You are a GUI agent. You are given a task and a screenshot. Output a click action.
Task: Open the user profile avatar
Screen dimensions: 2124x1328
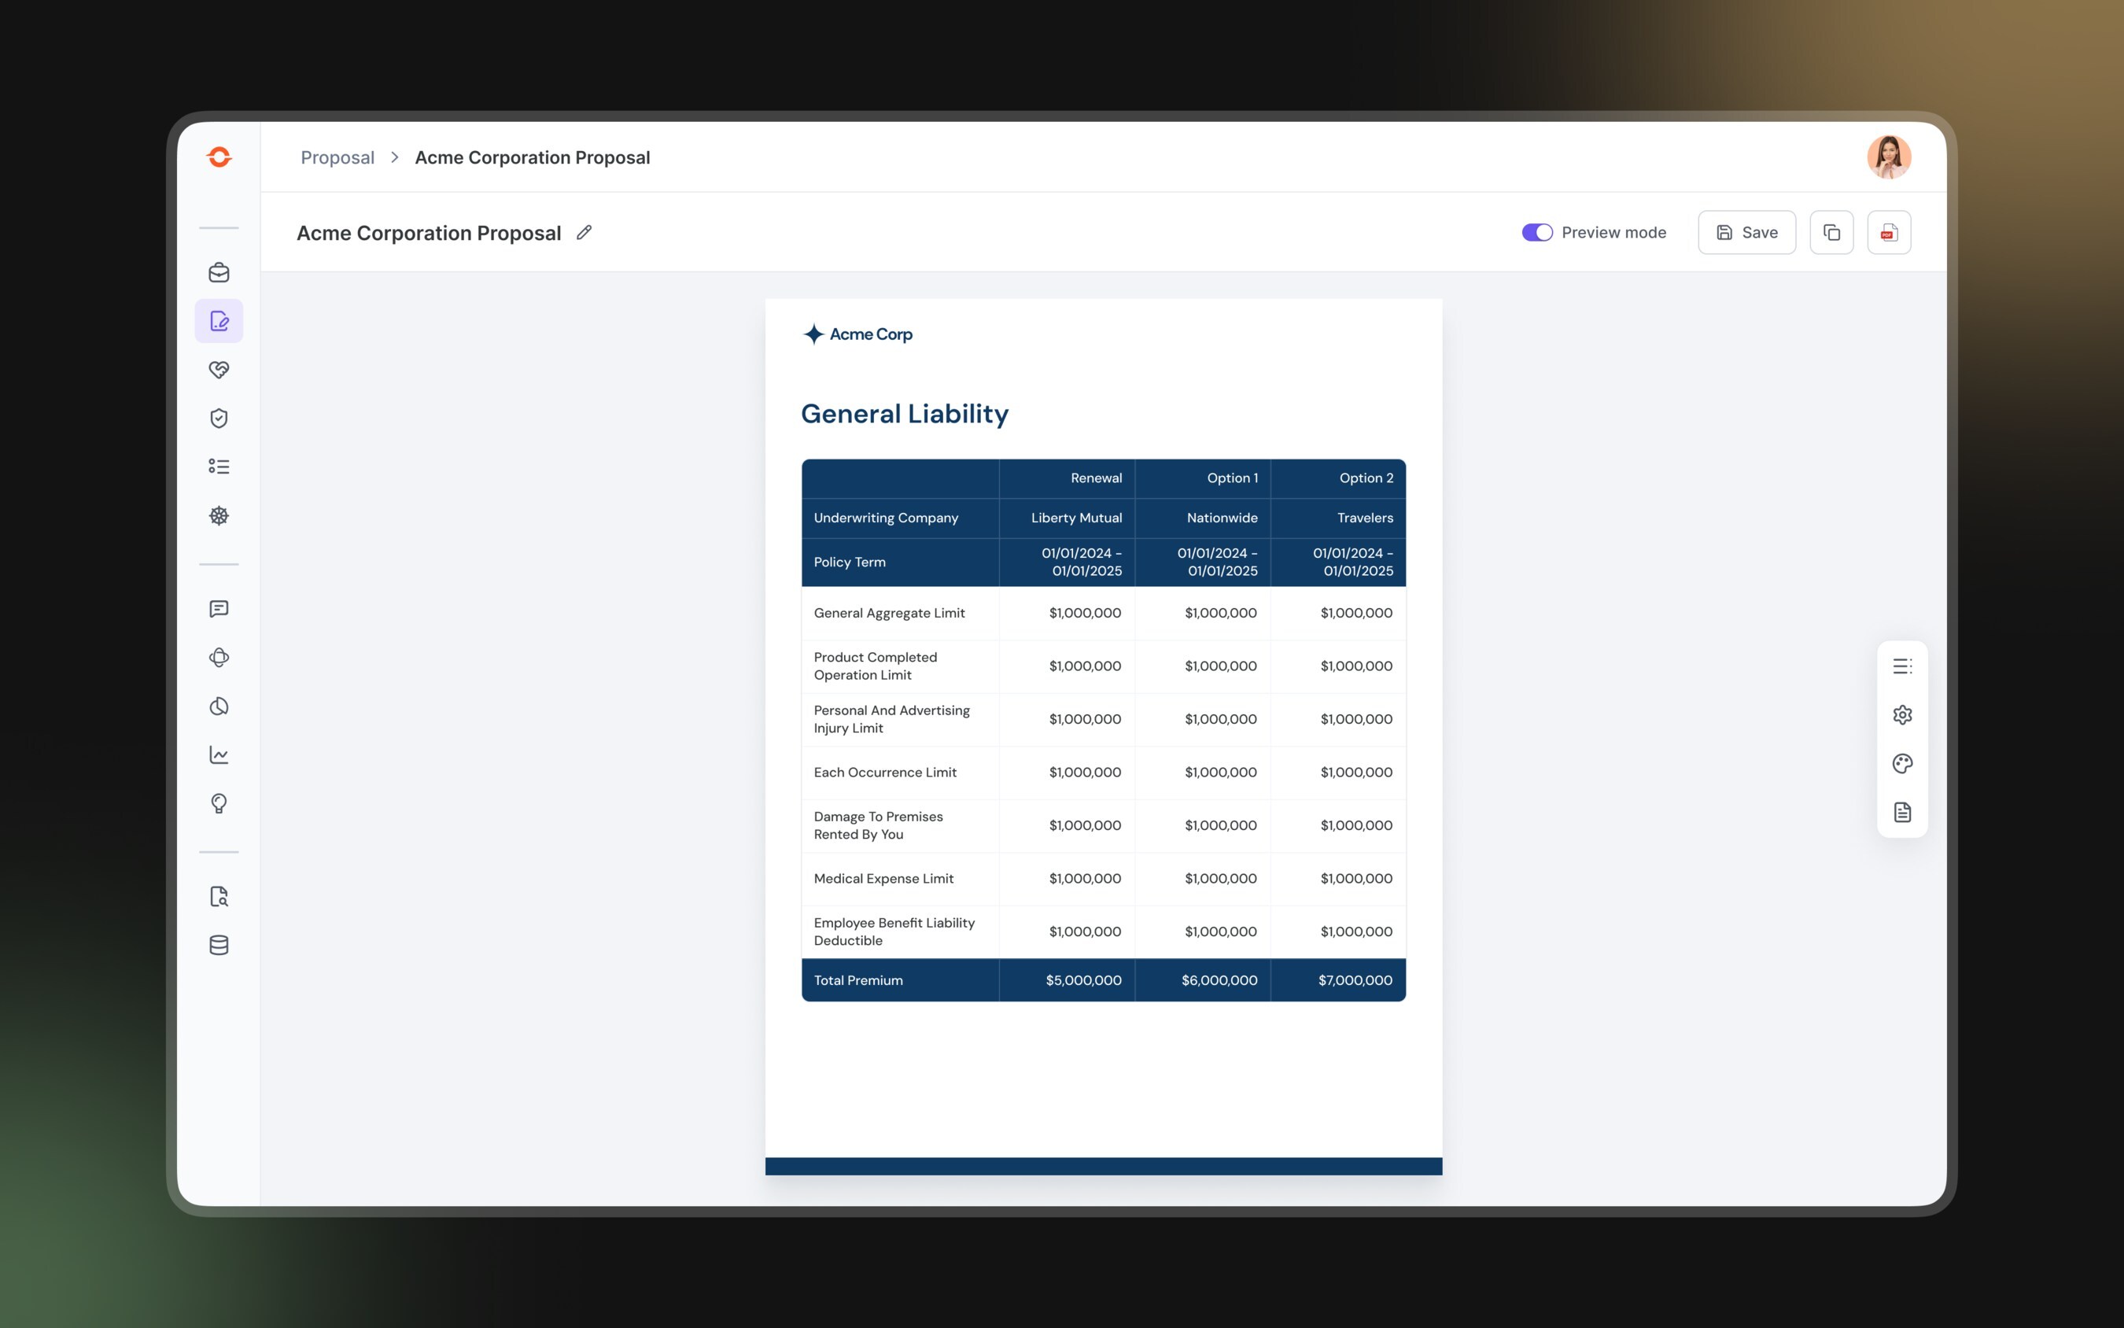coord(1888,157)
